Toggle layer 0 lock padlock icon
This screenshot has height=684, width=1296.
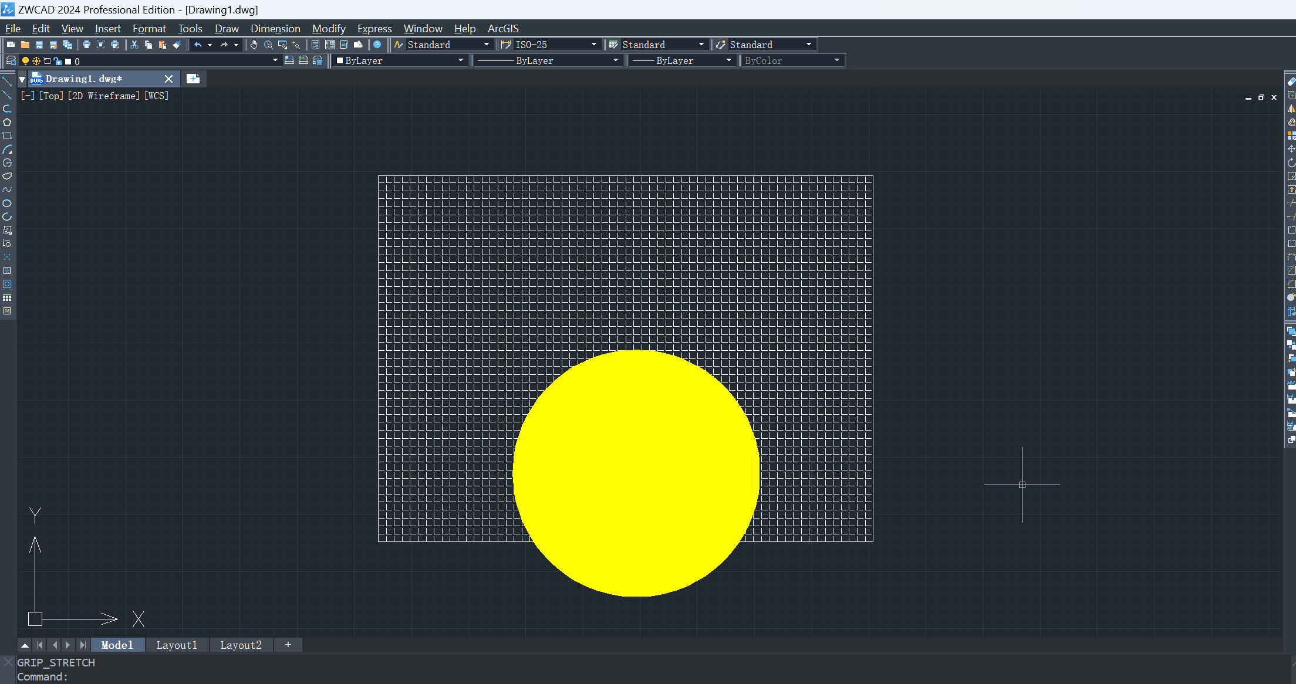[58, 61]
